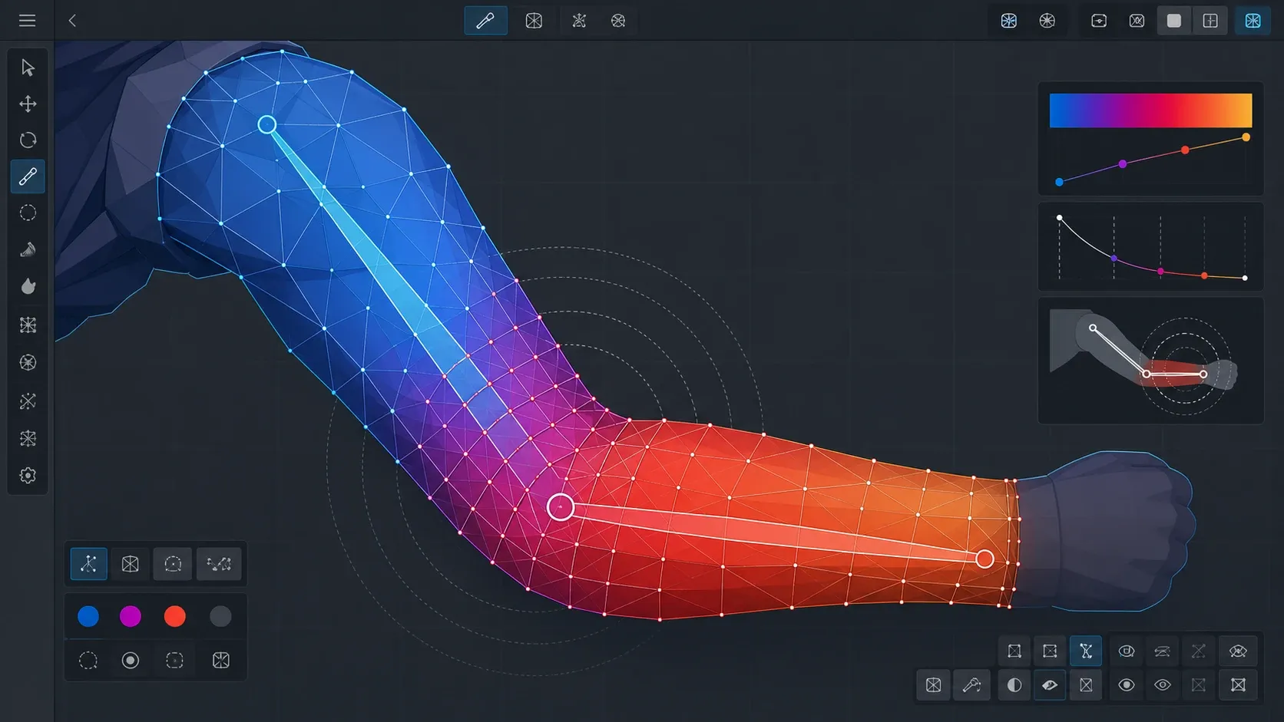Select the flame tool in sidebar

[x=28, y=286]
